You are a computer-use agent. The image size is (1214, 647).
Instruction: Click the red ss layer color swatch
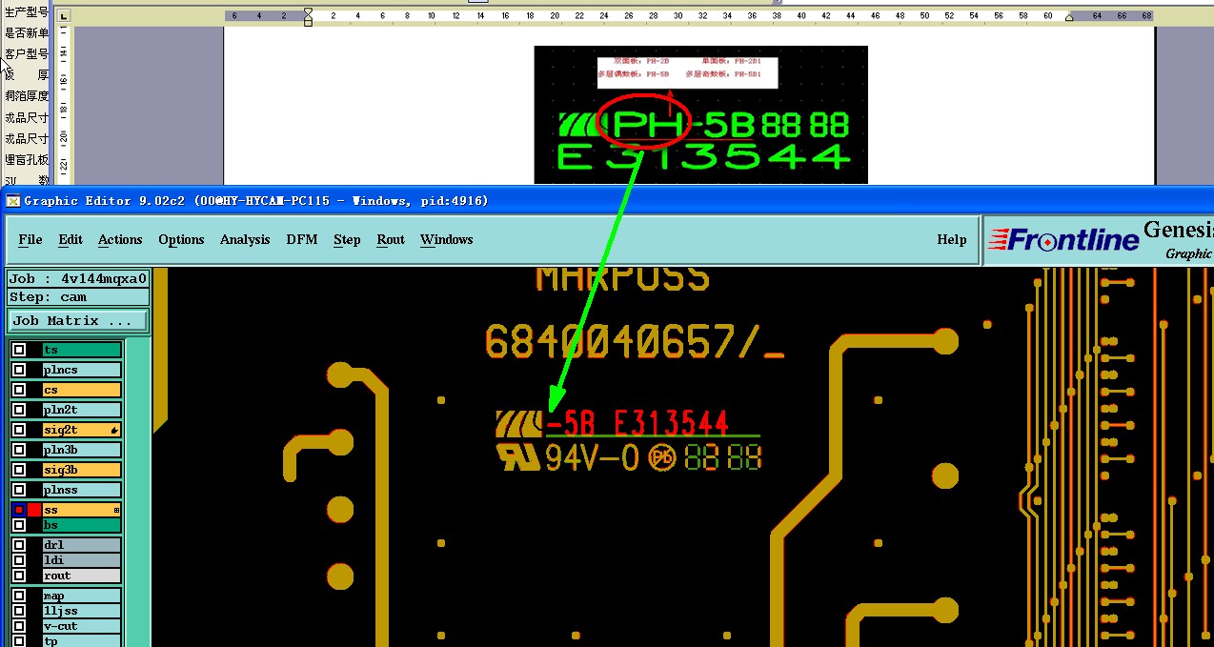pos(34,510)
